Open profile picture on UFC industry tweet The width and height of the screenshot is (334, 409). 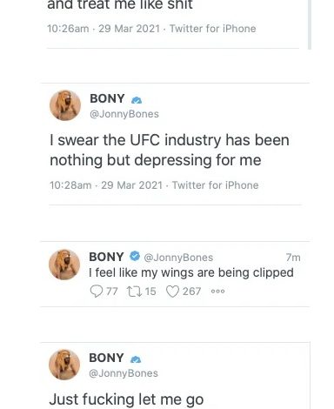[65, 105]
